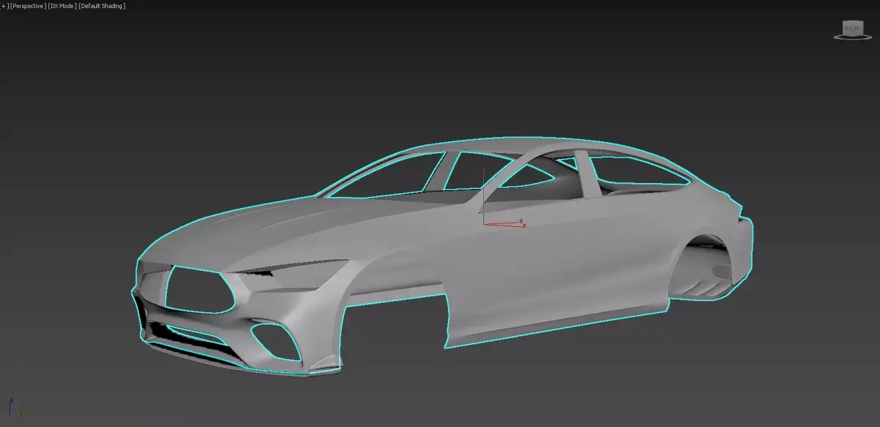Open the DX Mode viewport label menu
The height and width of the screenshot is (427, 880).
(x=62, y=6)
